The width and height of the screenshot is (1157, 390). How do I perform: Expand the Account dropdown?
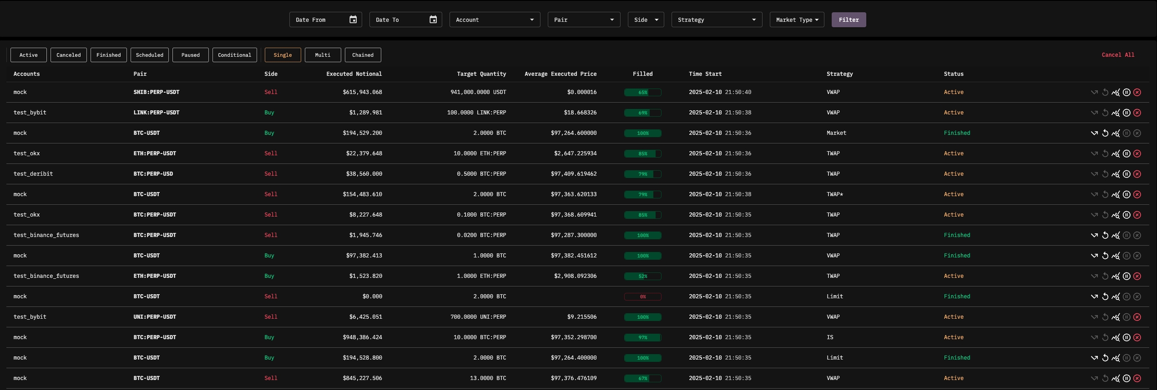click(495, 20)
